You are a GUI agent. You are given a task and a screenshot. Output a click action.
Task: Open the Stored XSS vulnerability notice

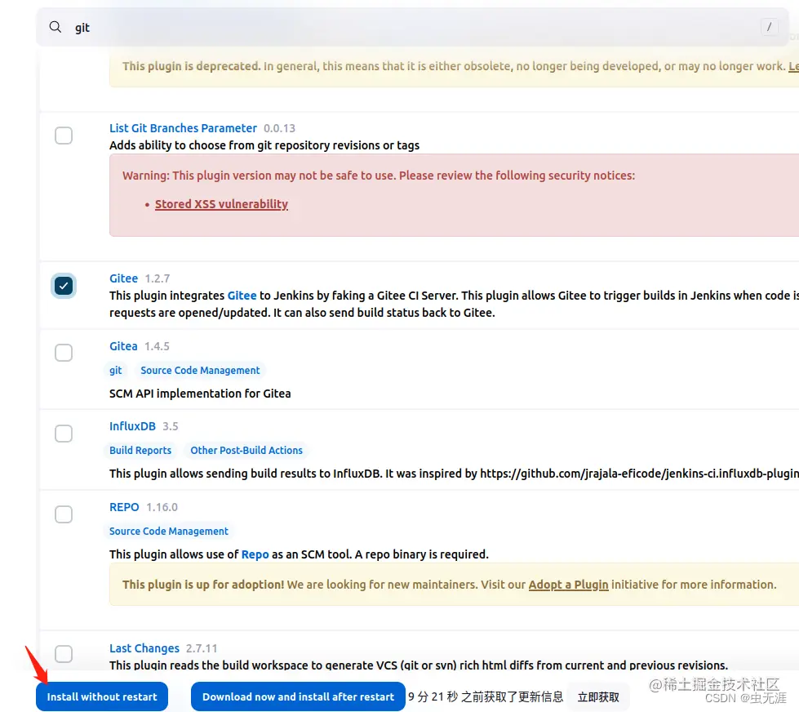point(221,204)
